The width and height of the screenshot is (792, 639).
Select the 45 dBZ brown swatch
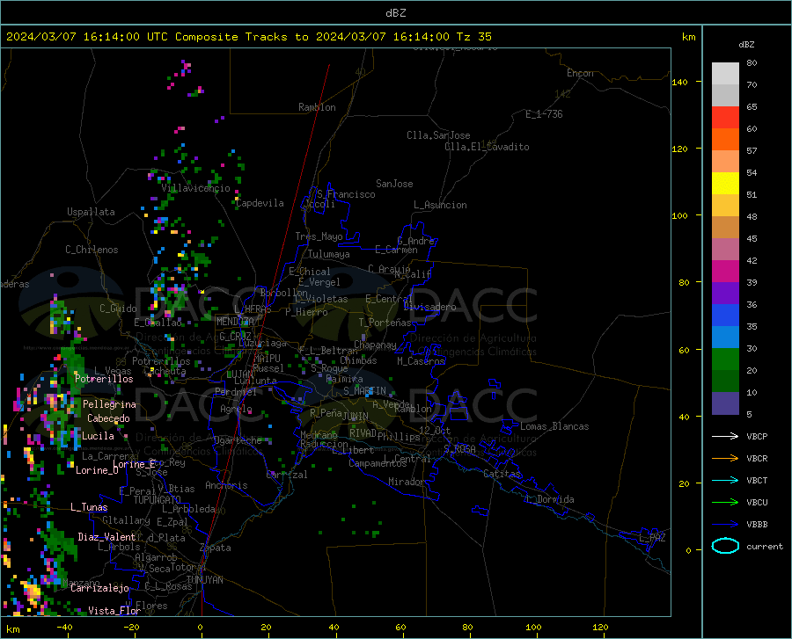click(x=725, y=227)
